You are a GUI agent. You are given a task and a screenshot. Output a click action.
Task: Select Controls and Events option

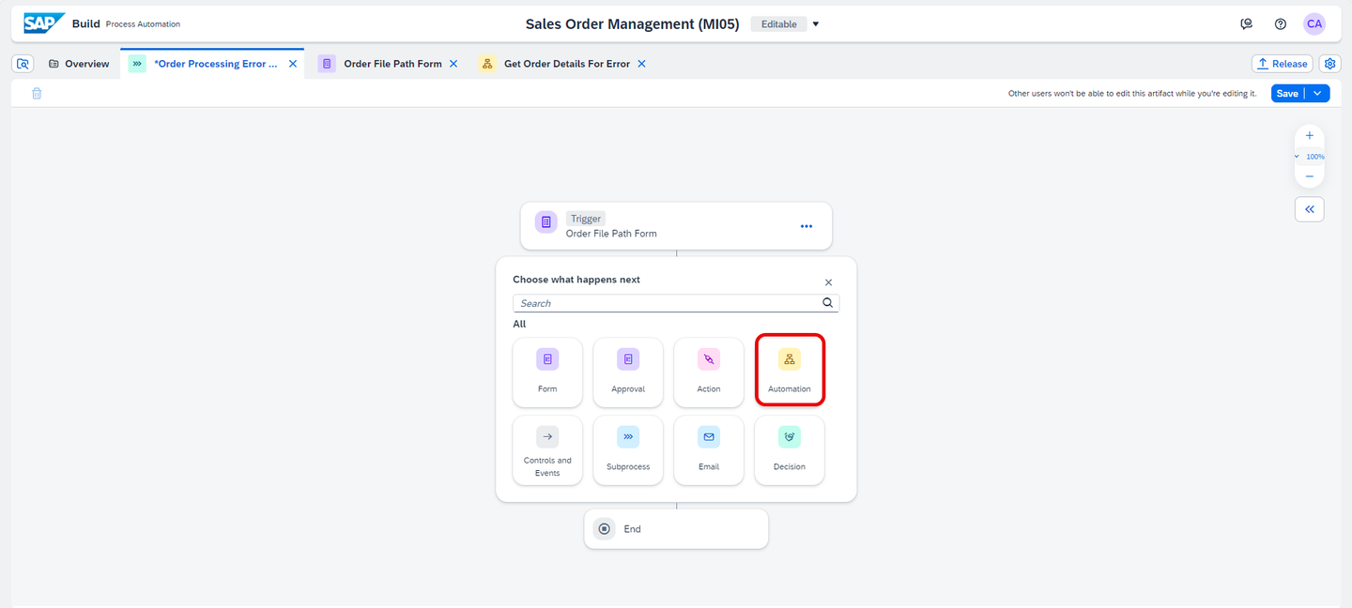click(x=547, y=450)
